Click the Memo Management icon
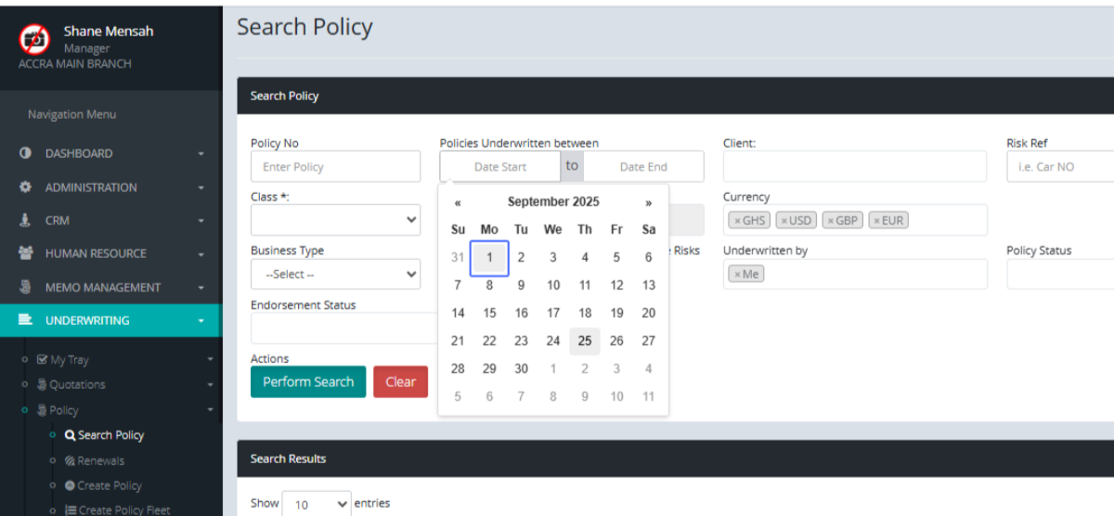Image resolution: width=1114 pixels, height=516 pixels. coord(26,288)
